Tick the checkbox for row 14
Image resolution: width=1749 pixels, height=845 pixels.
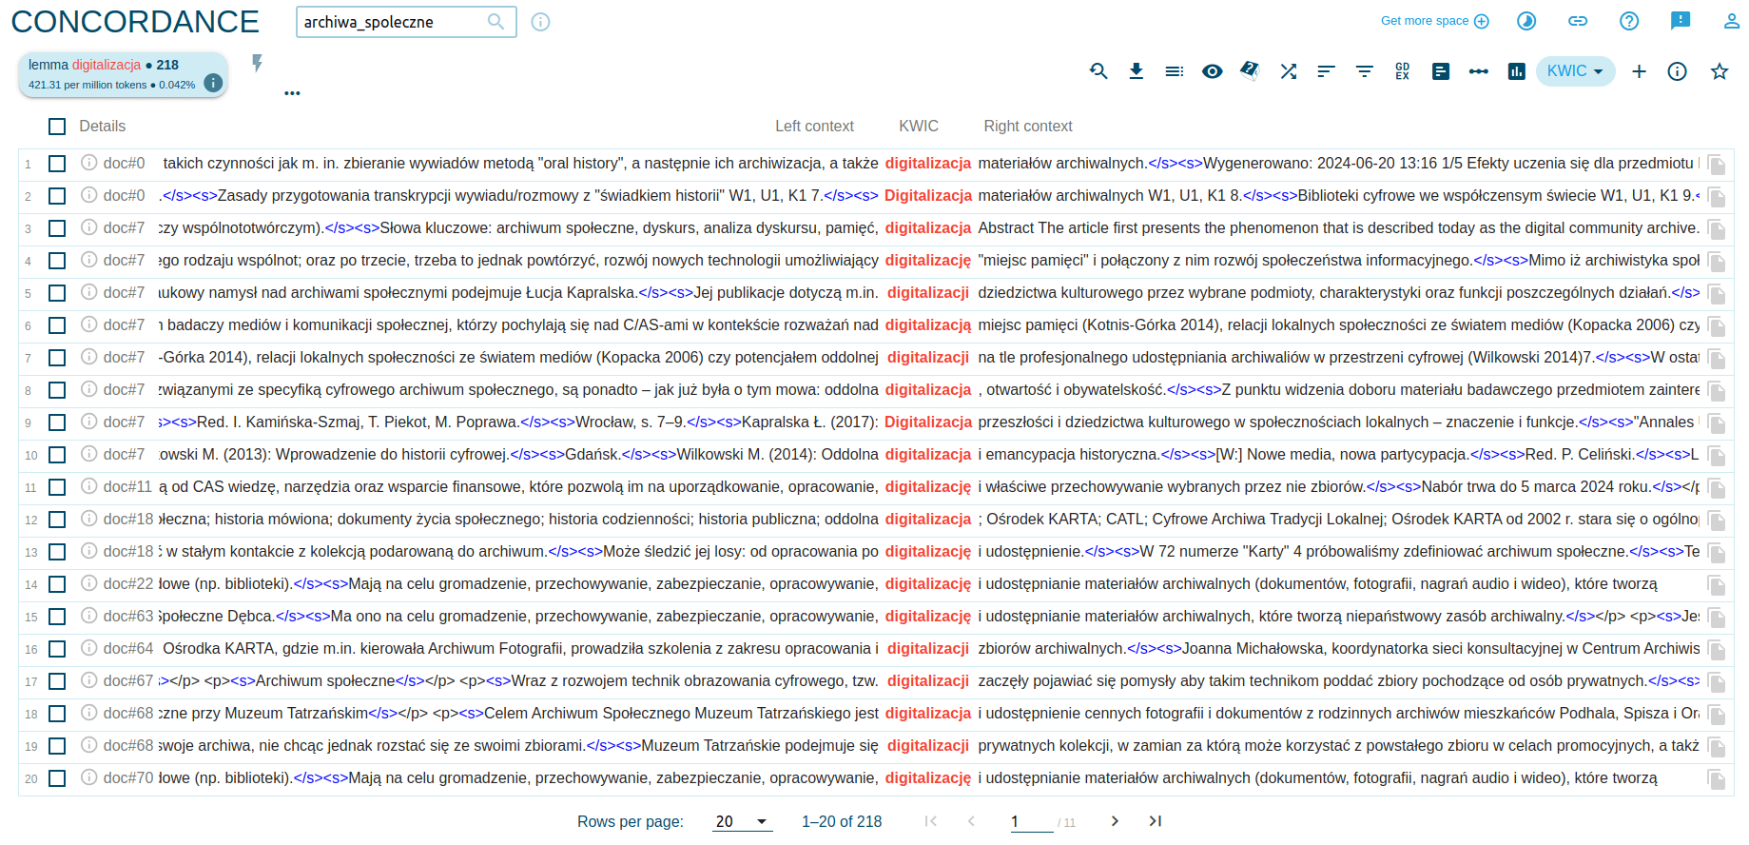coord(57,584)
